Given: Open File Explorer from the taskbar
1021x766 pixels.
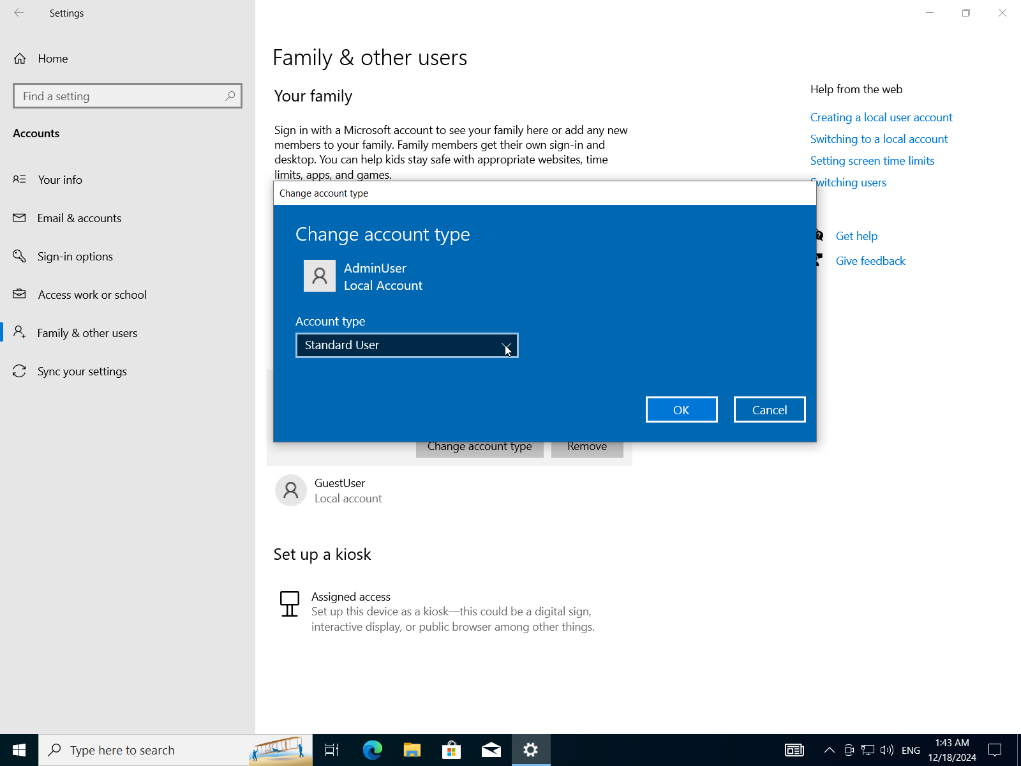Looking at the screenshot, I should tap(412, 750).
